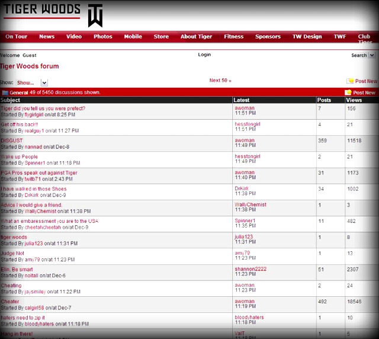Viewport: 379px width, 339px height.
Task: Click the Post New icon in red bar
Action: [x=348, y=92]
